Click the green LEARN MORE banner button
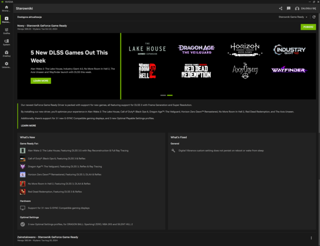 (x=41, y=81)
